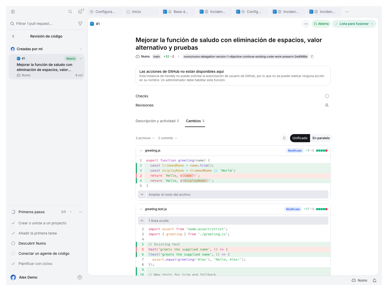Viewport: 388px width, 291px height.
Task: Click the filter funnel icon
Action: (x=80, y=24)
